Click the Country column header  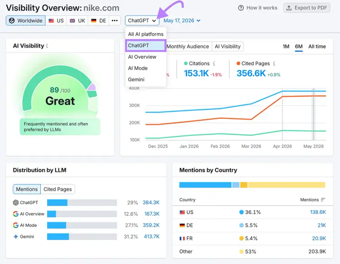point(187,200)
